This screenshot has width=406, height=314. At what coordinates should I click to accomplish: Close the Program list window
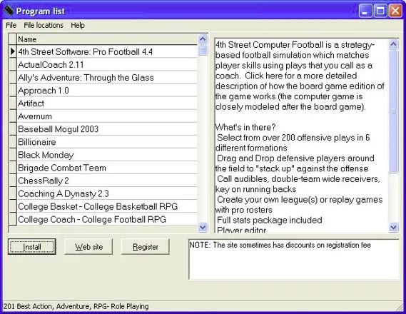pos(395,11)
